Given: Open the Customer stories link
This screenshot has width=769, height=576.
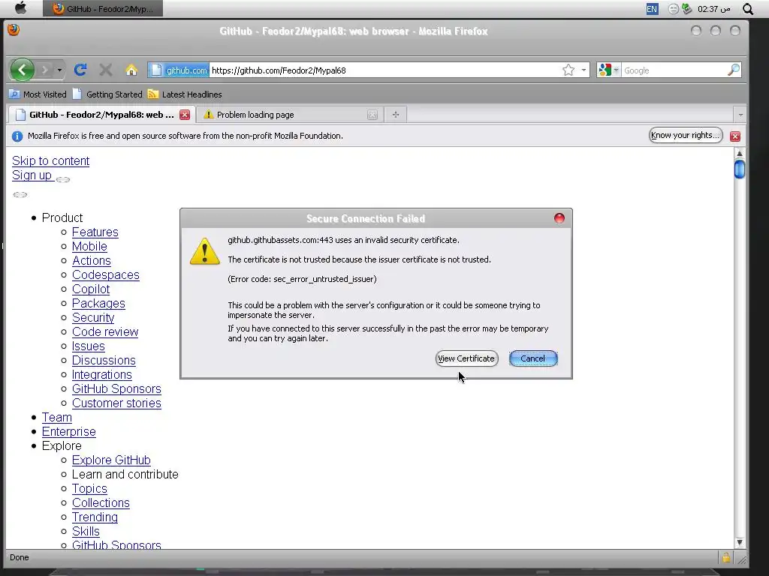Looking at the screenshot, I should [x=116, y=403].
